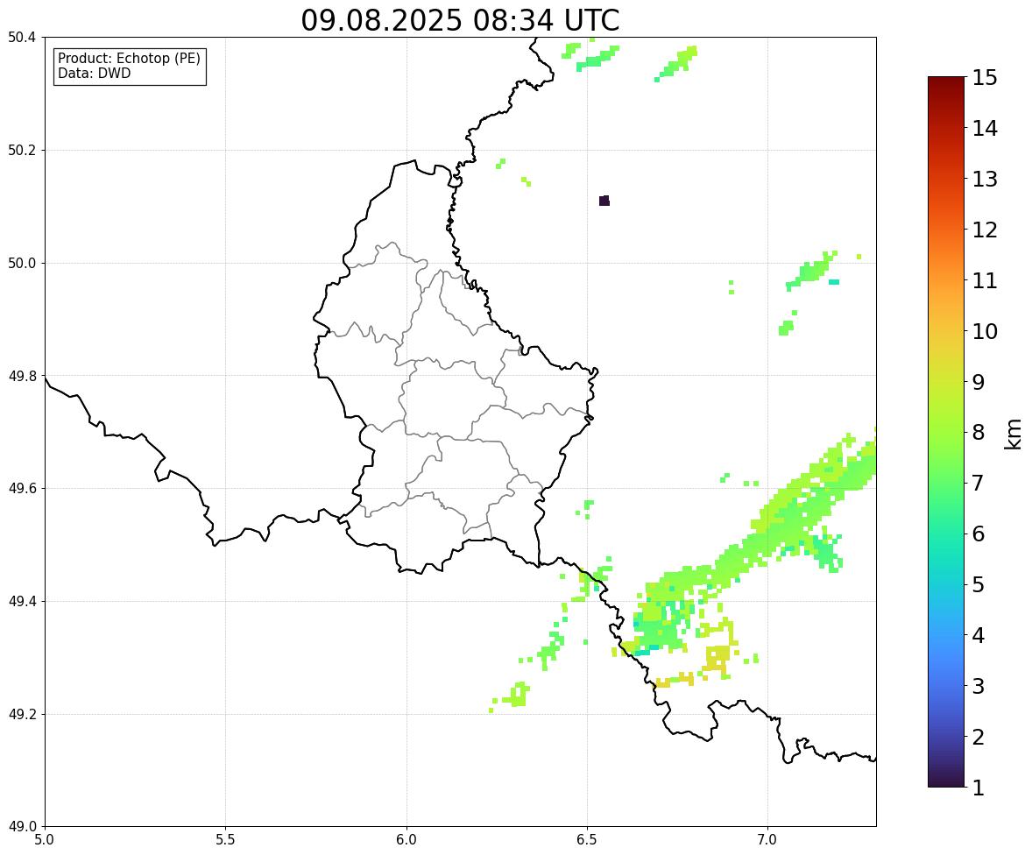Viewport: 1032px width, 855px height.
Task: Click longitude axis label '6.0'
Action: click(x=406, y=840)
